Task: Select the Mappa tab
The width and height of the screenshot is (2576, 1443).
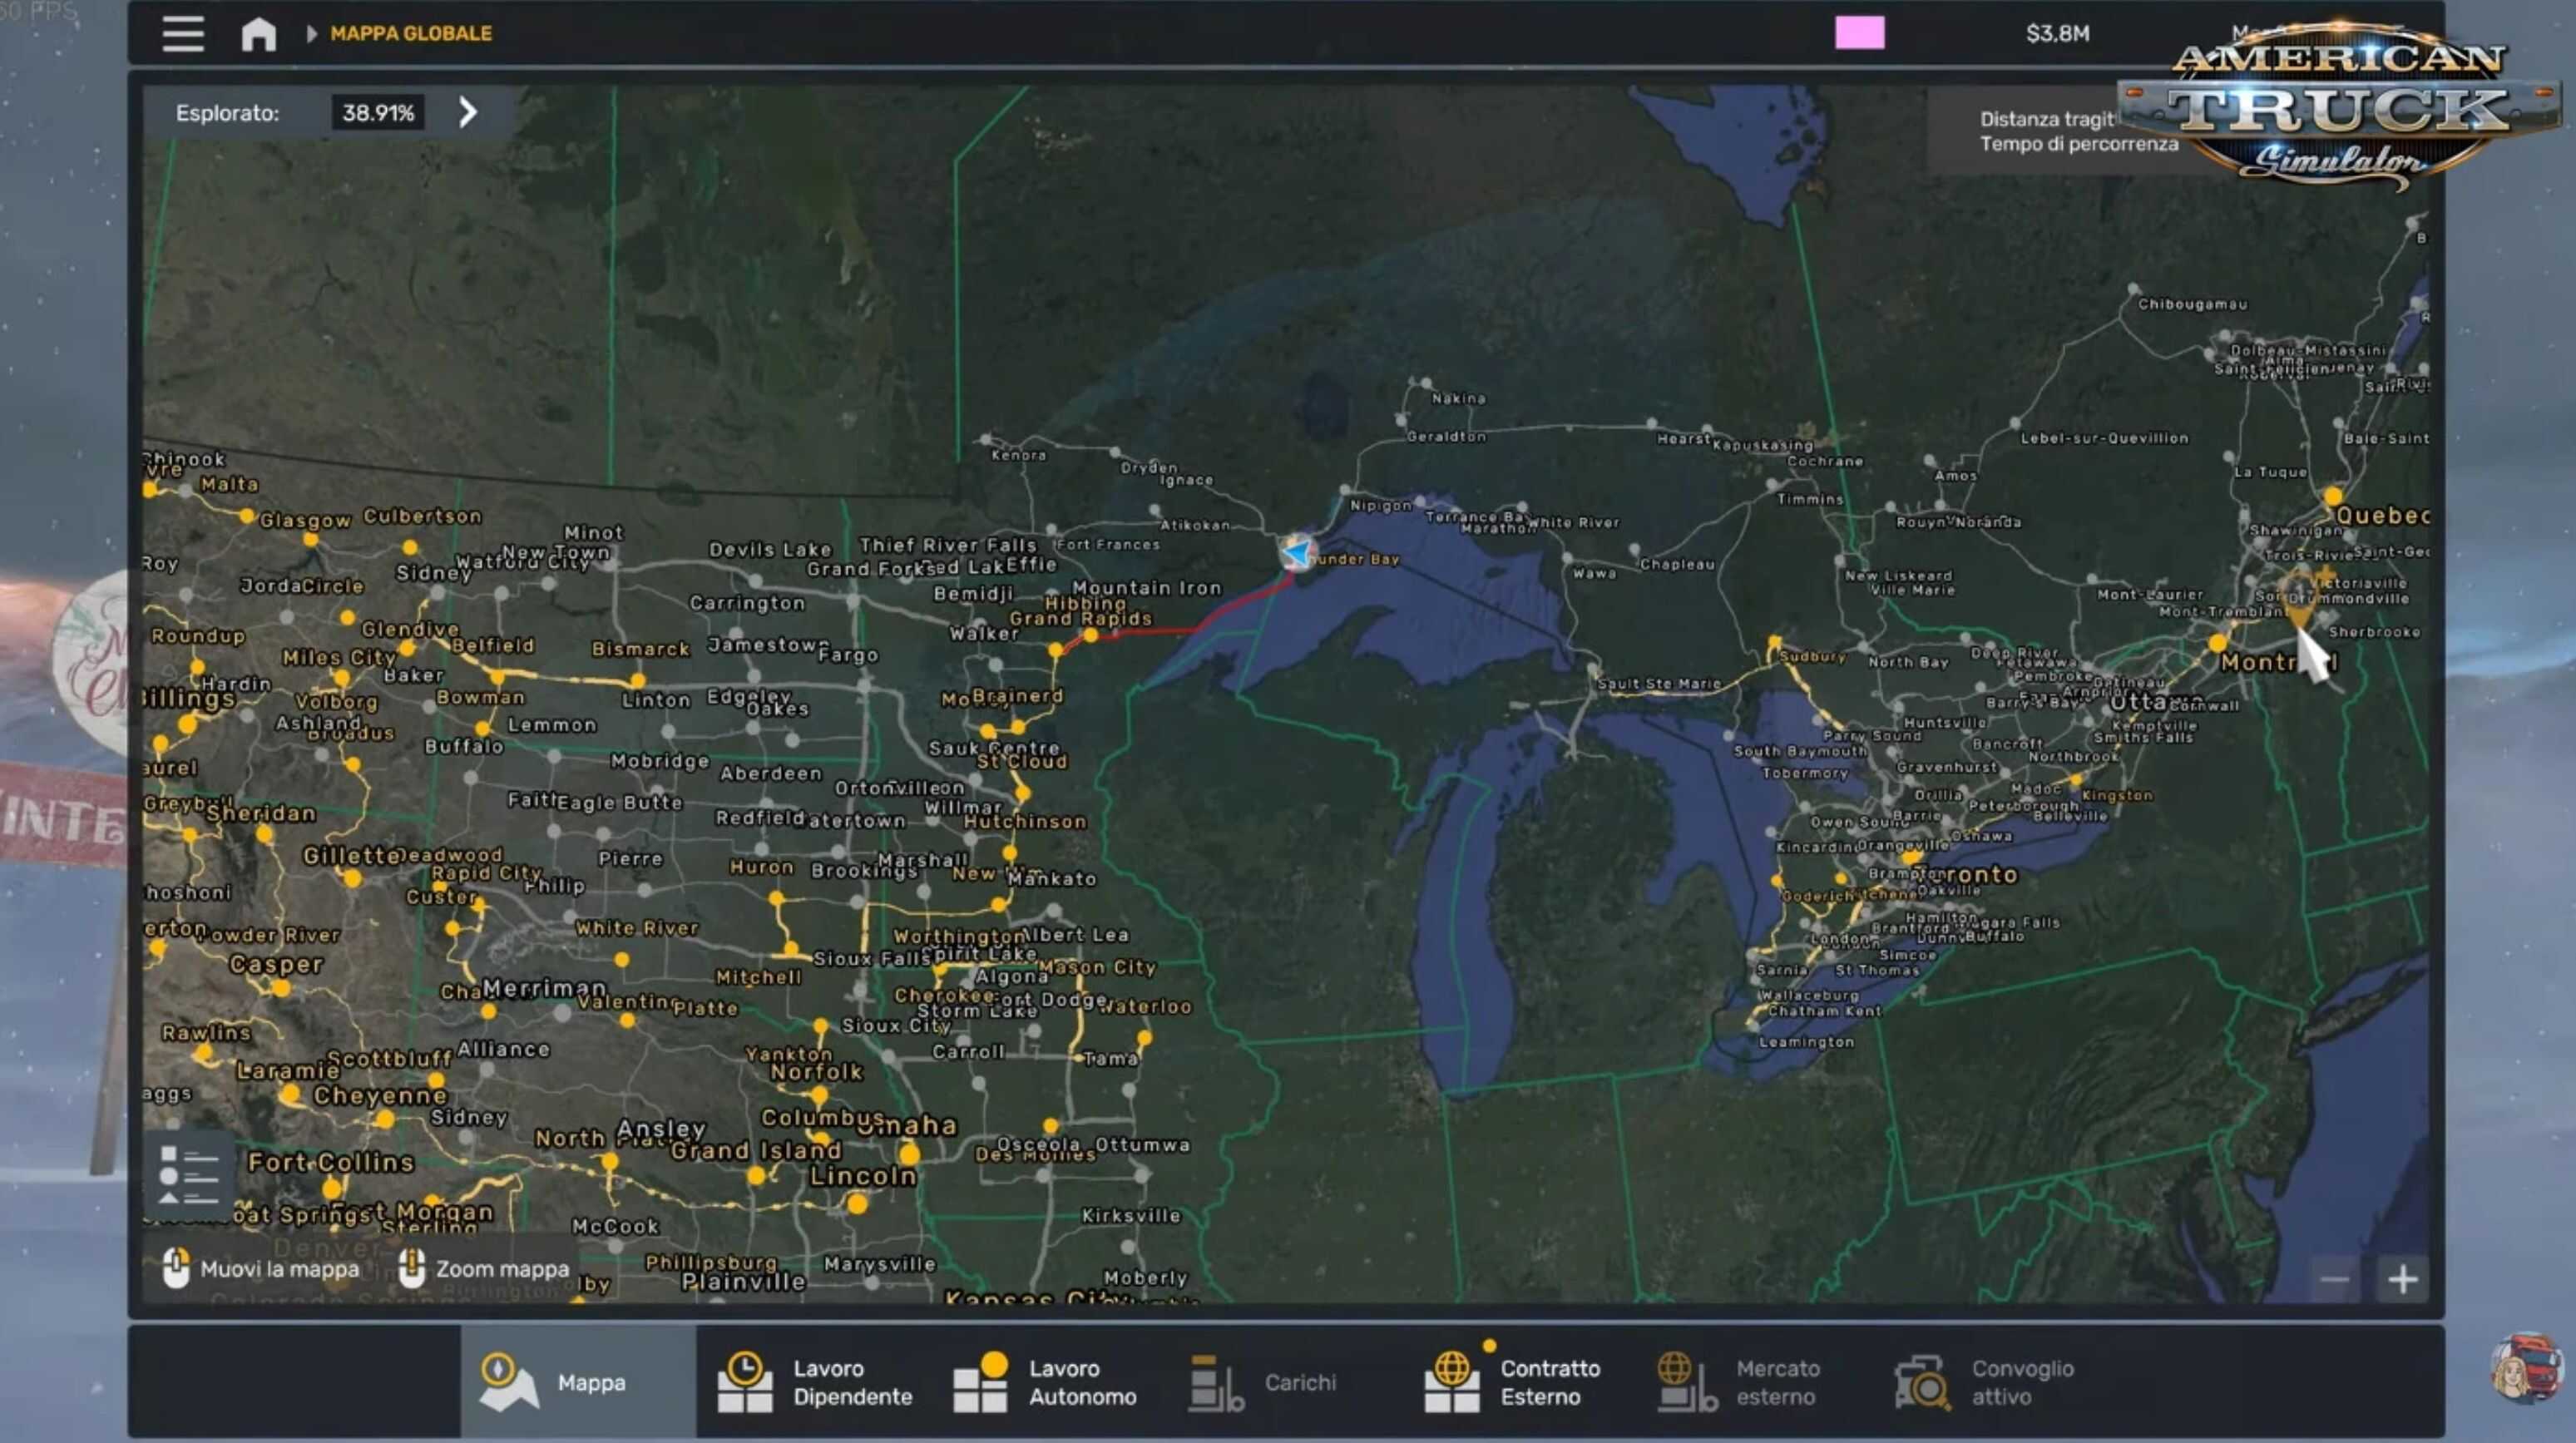Action: tap(578, 1381)
